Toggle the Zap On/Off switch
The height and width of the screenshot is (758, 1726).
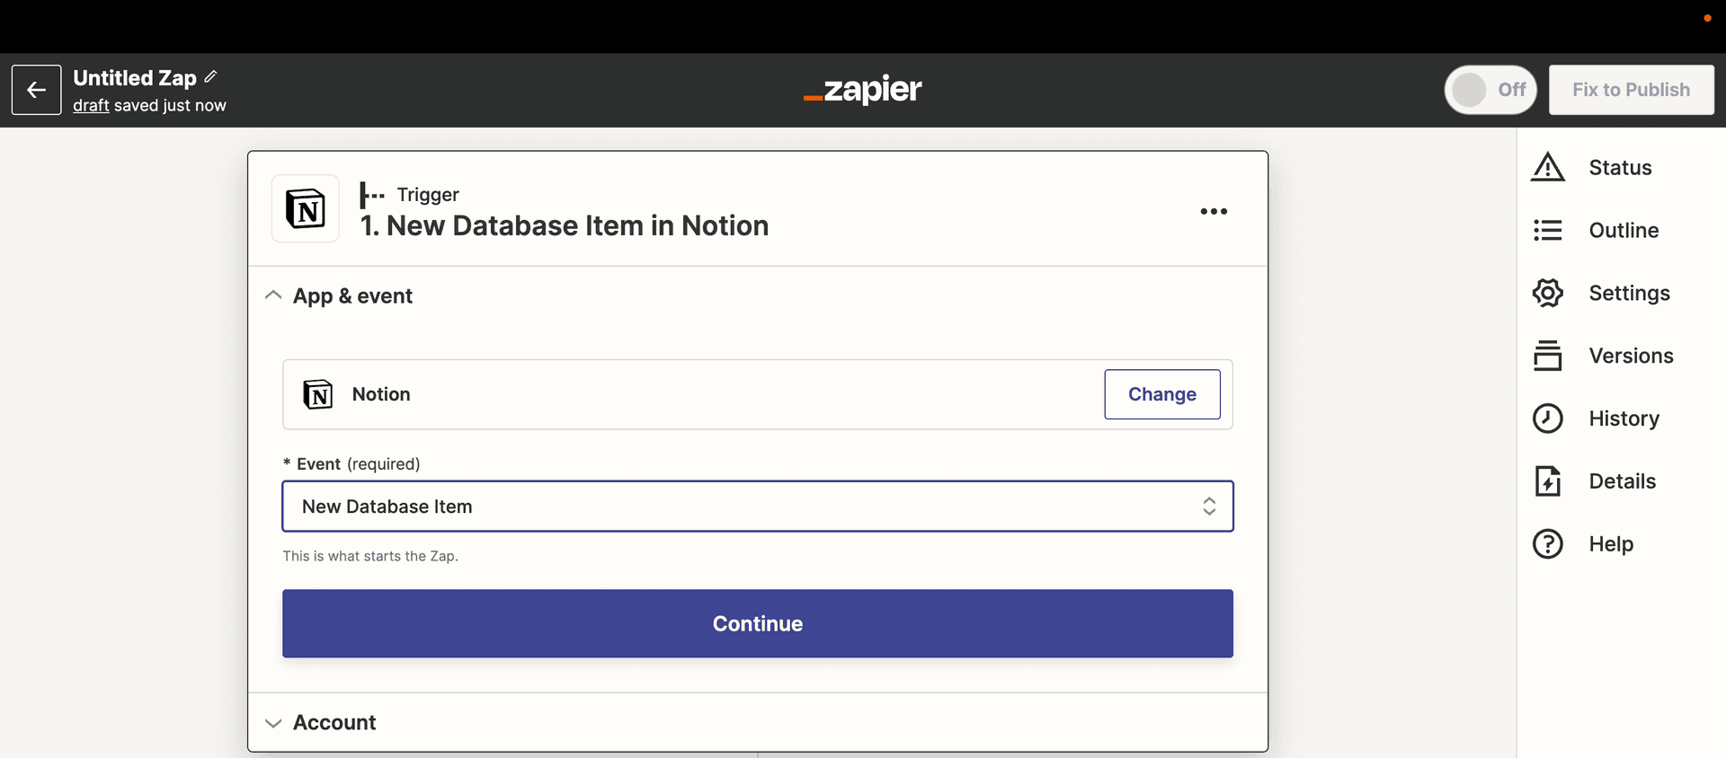click(x=1490, y=90)
